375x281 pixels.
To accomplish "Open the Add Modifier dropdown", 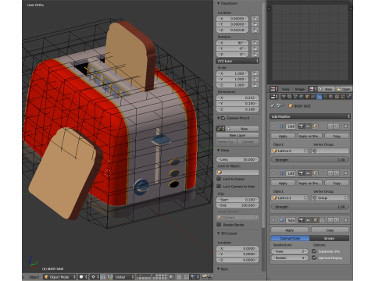I will (310, 116).
